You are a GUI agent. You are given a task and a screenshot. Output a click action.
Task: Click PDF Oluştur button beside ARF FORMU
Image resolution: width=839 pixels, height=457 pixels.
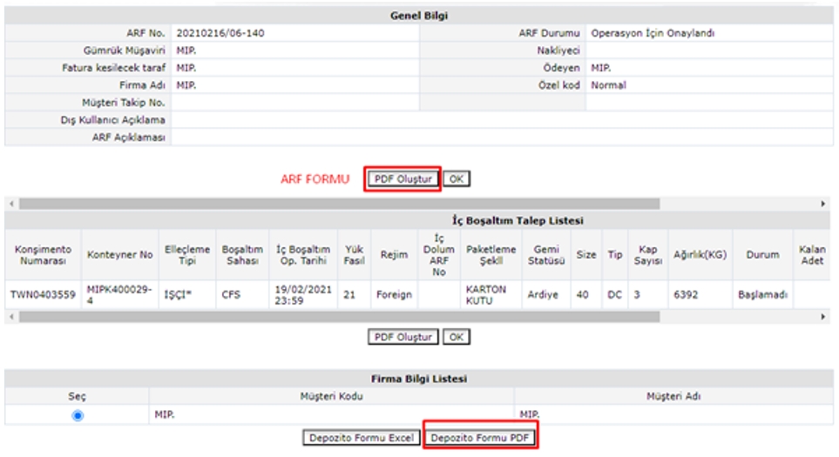pyautogui.click(x=403, y=179)
